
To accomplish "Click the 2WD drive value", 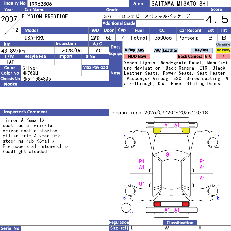I will [95, 38].
